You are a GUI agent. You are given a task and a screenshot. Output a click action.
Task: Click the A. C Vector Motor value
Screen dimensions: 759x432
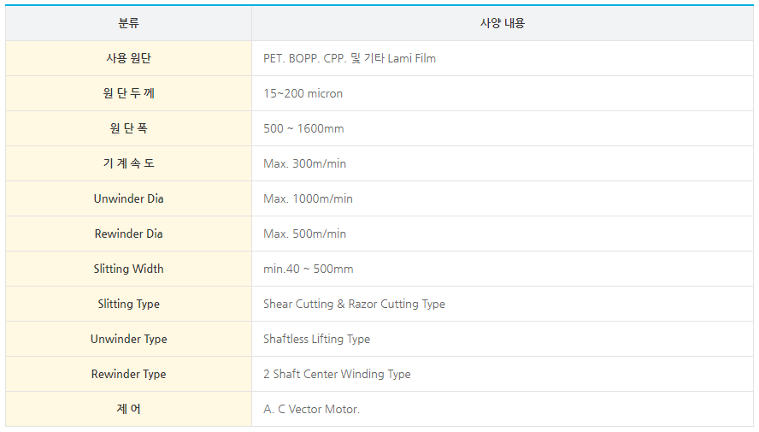coord(311,410)
